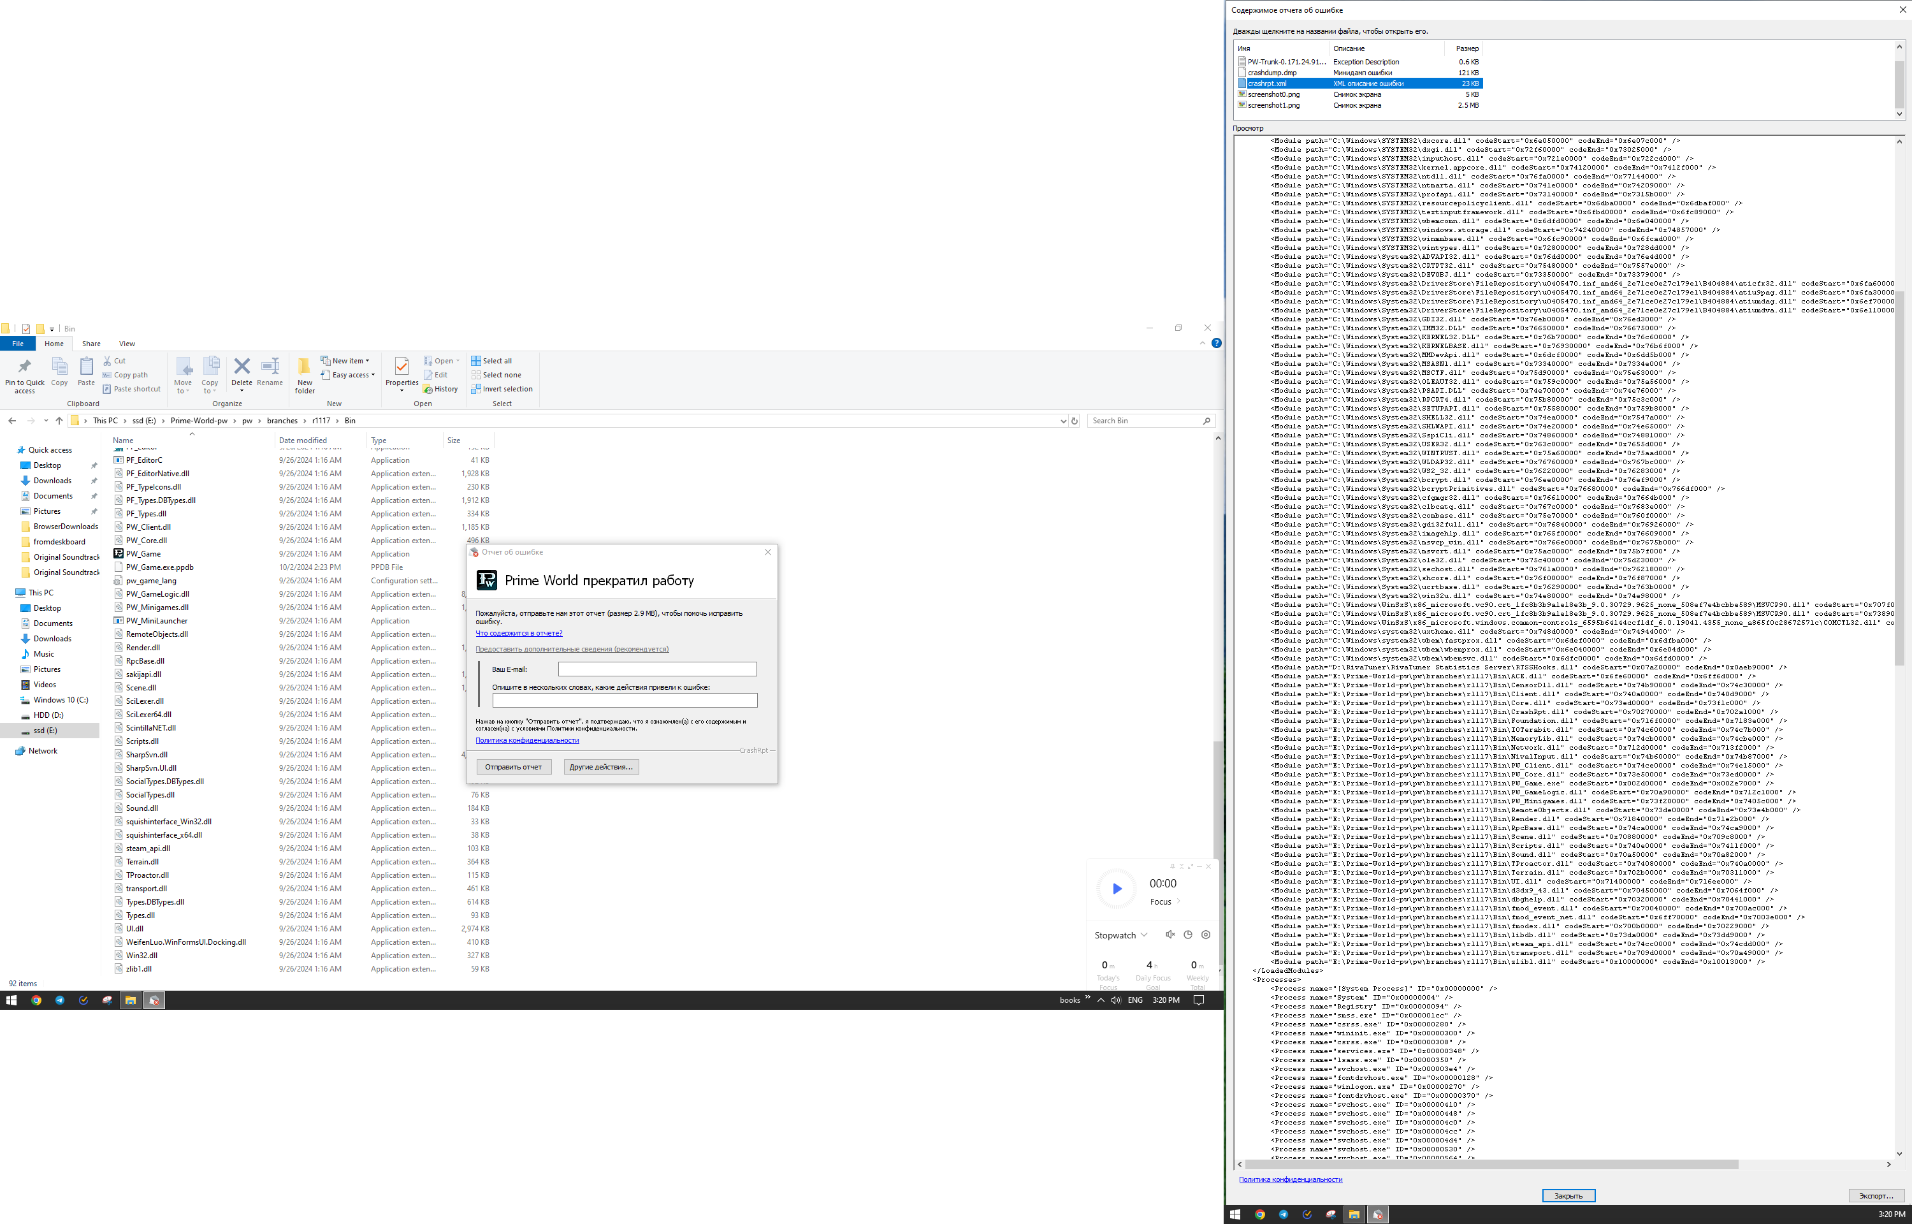1912x1224 pixels.
Task: Expand the focus timer widget to full
Action: (x=1190, y=866)
